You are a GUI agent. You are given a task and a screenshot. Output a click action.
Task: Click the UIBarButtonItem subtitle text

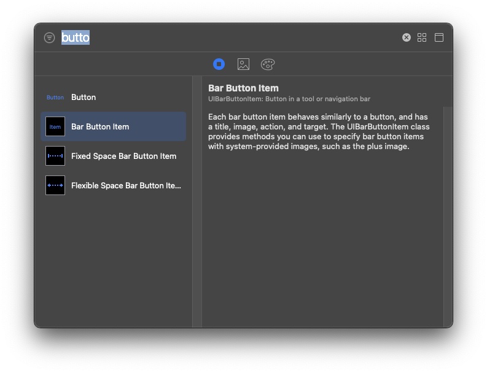click(x=289, y=99)
